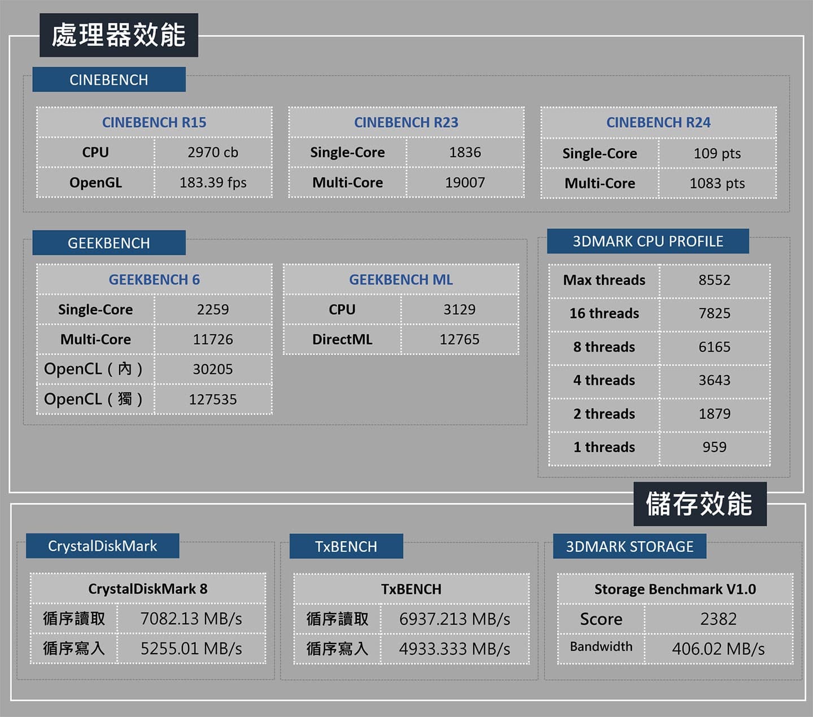Click CrystalDiskMark 循序寫入 label
The width and height of the screenshot is (813, 717).
(x=74, y=649)
